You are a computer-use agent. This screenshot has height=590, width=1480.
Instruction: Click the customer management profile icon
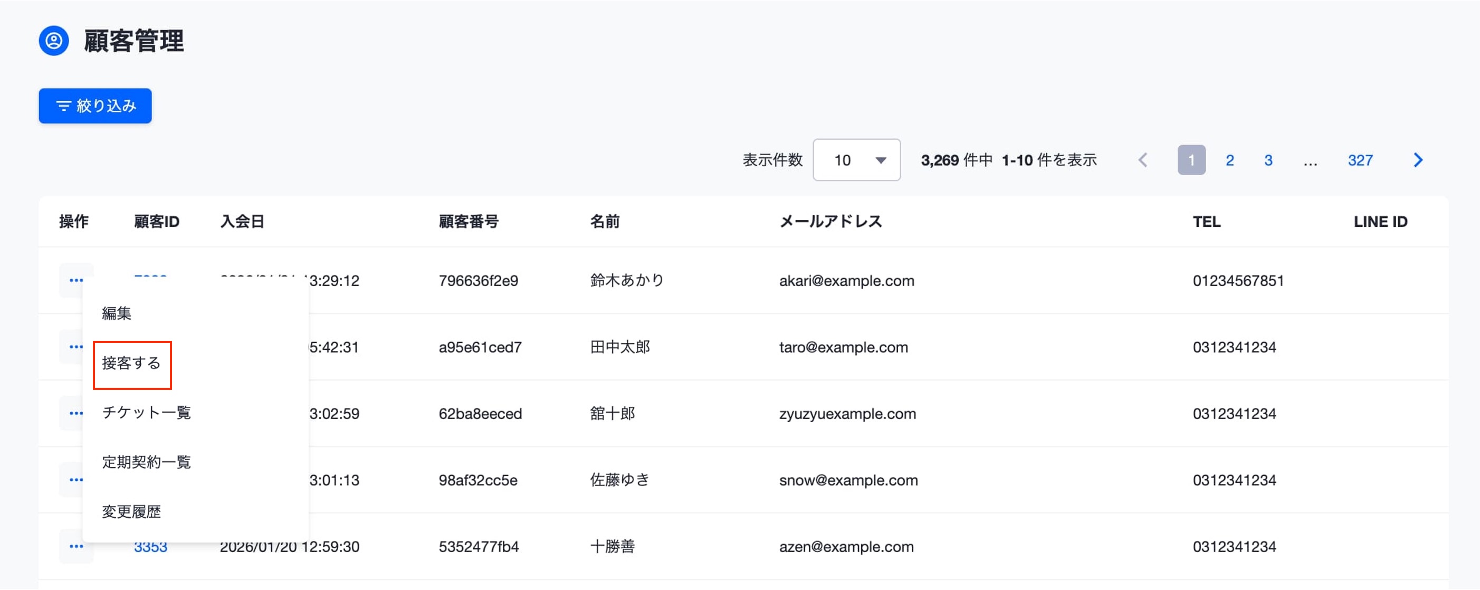54,41
